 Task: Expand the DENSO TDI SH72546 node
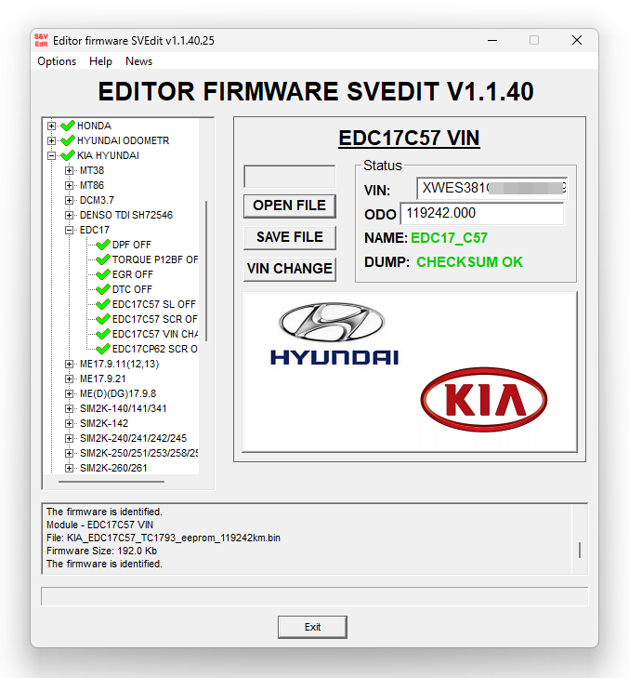69,215
